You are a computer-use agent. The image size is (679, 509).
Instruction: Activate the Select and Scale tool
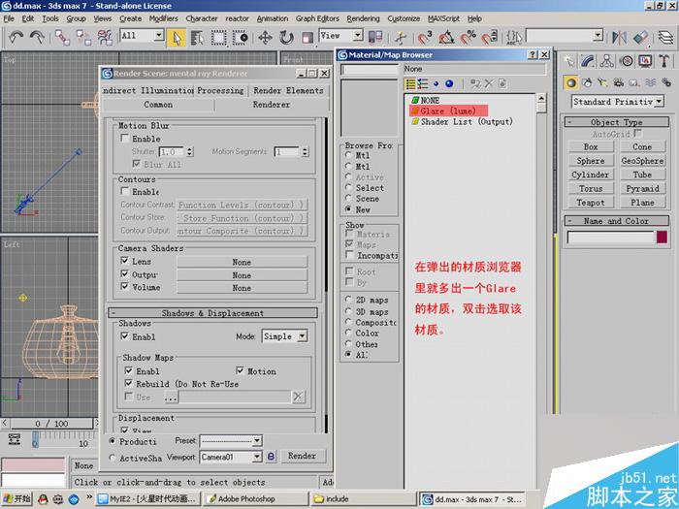click(307, 38)
